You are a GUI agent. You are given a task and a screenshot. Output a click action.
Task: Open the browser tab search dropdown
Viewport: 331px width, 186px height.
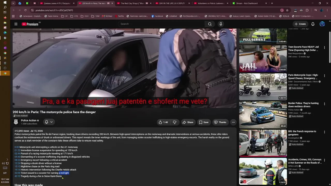13,3
